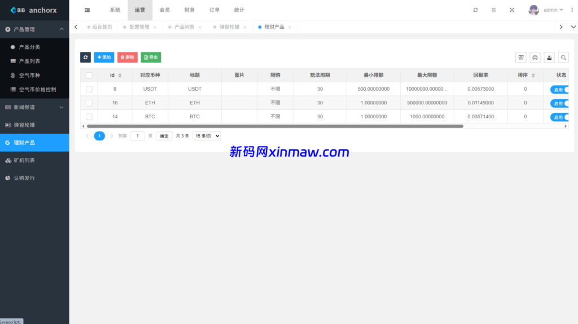Viewport: 578px width, 324px height.
Task: Sort by id column arrows
Action: (120, 75)
